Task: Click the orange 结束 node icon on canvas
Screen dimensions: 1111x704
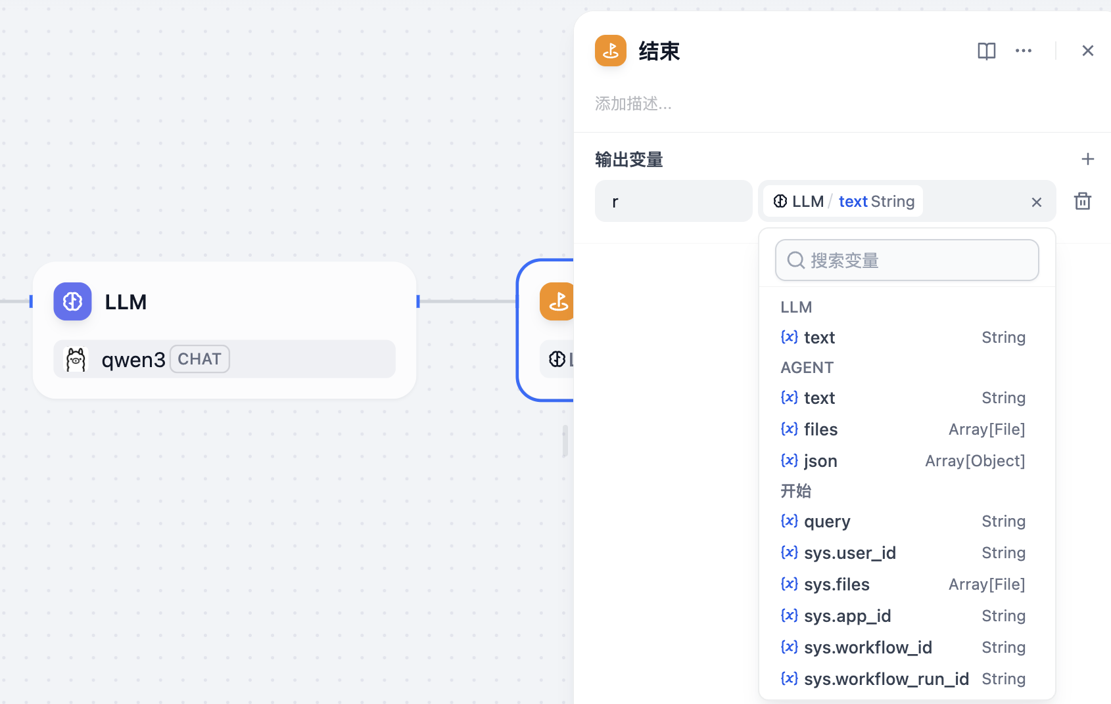Action: (557, 301)
